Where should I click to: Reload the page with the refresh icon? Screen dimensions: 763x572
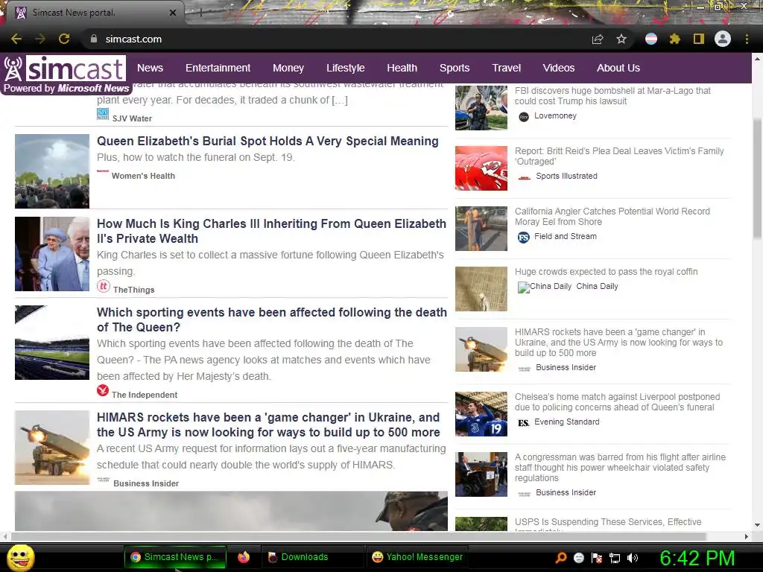tap(64, 39)
